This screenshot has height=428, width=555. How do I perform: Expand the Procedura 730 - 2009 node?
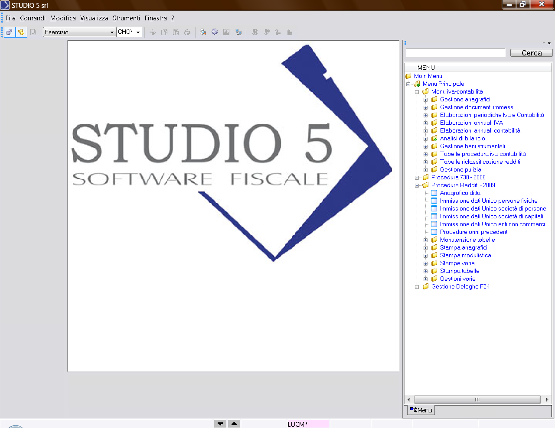[417, 178]
